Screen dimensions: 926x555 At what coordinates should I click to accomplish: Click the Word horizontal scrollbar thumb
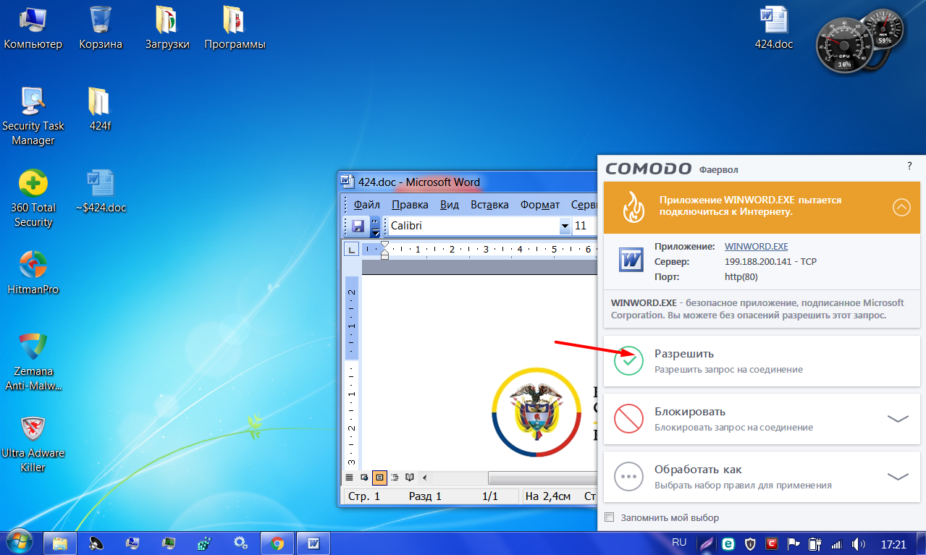point(542,478)
